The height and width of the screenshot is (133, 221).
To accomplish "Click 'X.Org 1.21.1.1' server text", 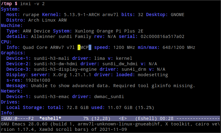I will pos(72,75).
